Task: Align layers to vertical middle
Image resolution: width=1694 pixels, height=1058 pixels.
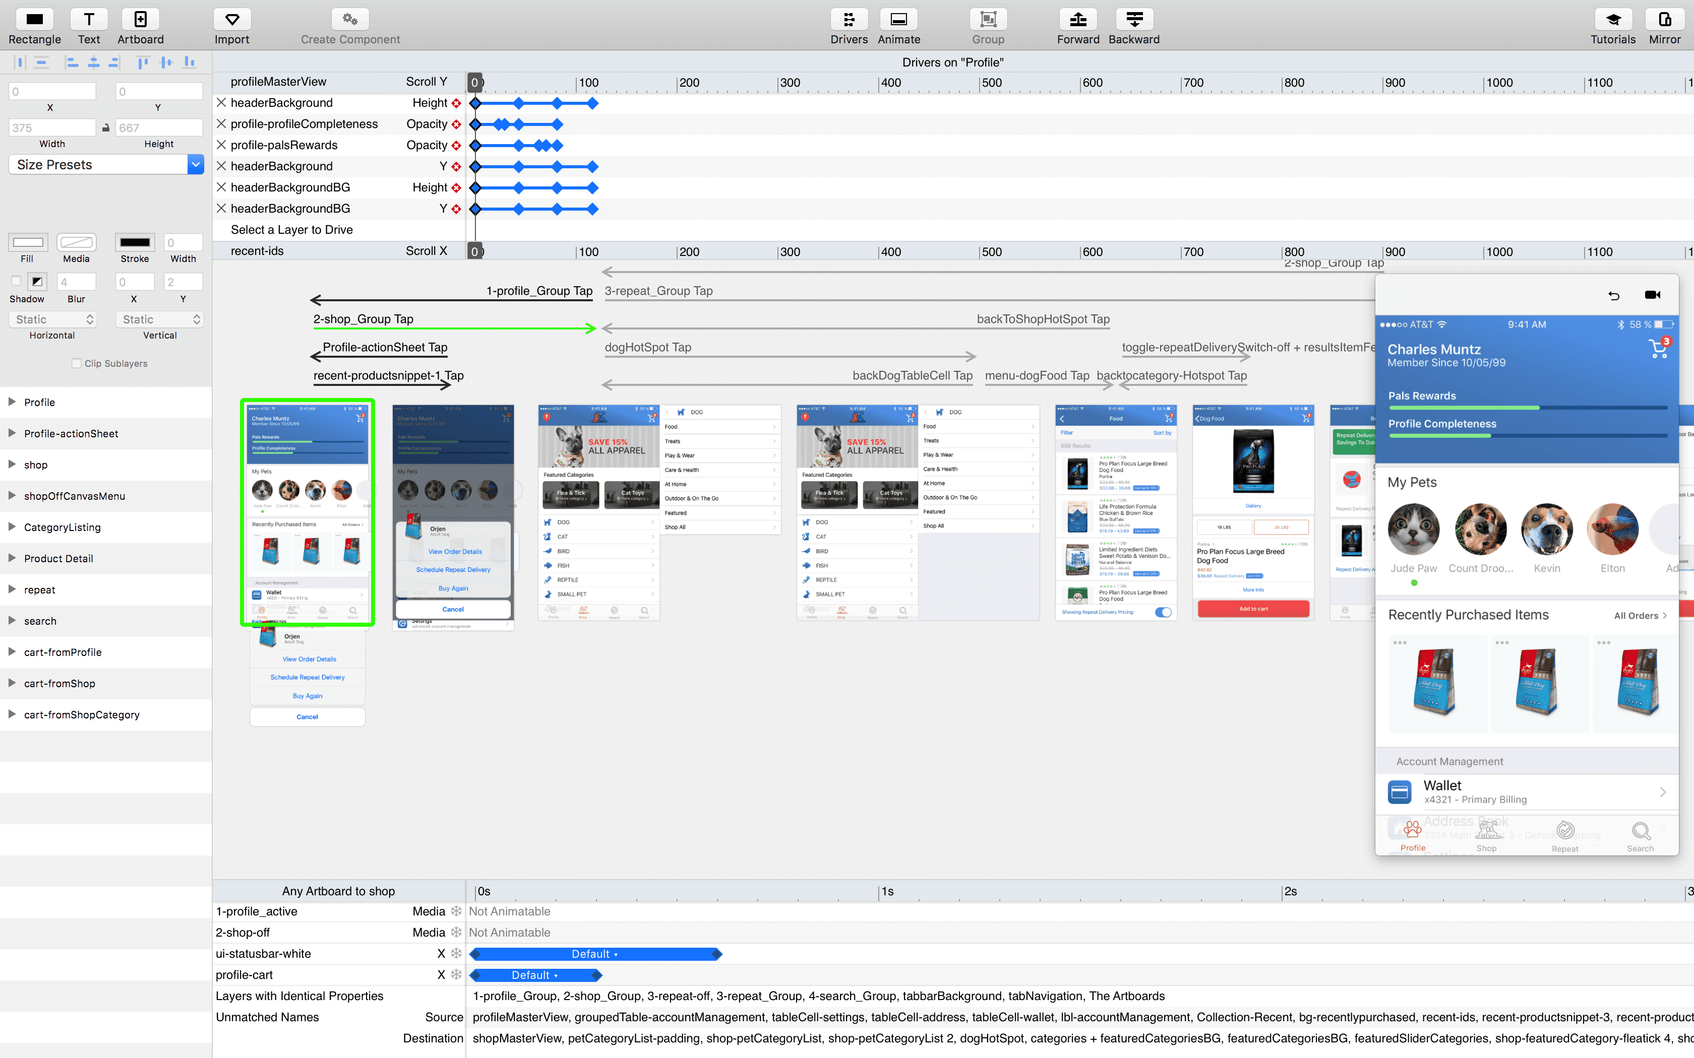Action: pos(166,63)
